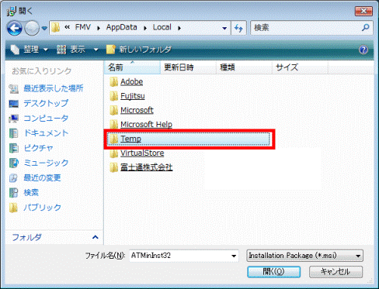Close the 開く dialog window
Viewport: 379px width, 289px height.
(363, 11)
